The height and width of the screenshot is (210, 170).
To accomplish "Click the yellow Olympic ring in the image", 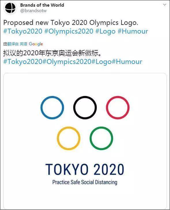I will [69, 138].
